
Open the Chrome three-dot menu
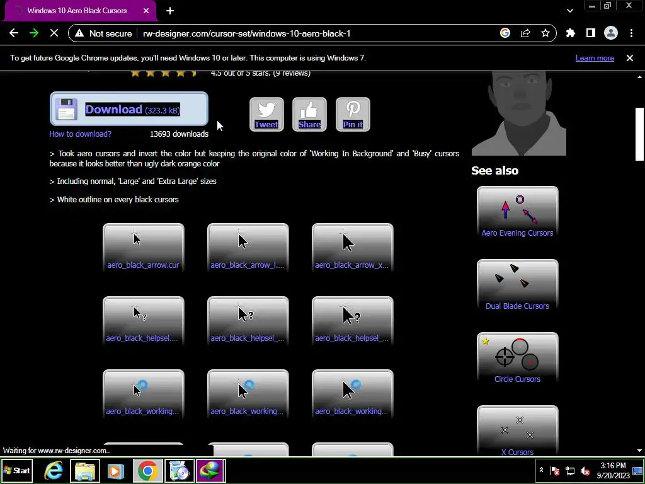pyautogui.click(x=631, y=33)
